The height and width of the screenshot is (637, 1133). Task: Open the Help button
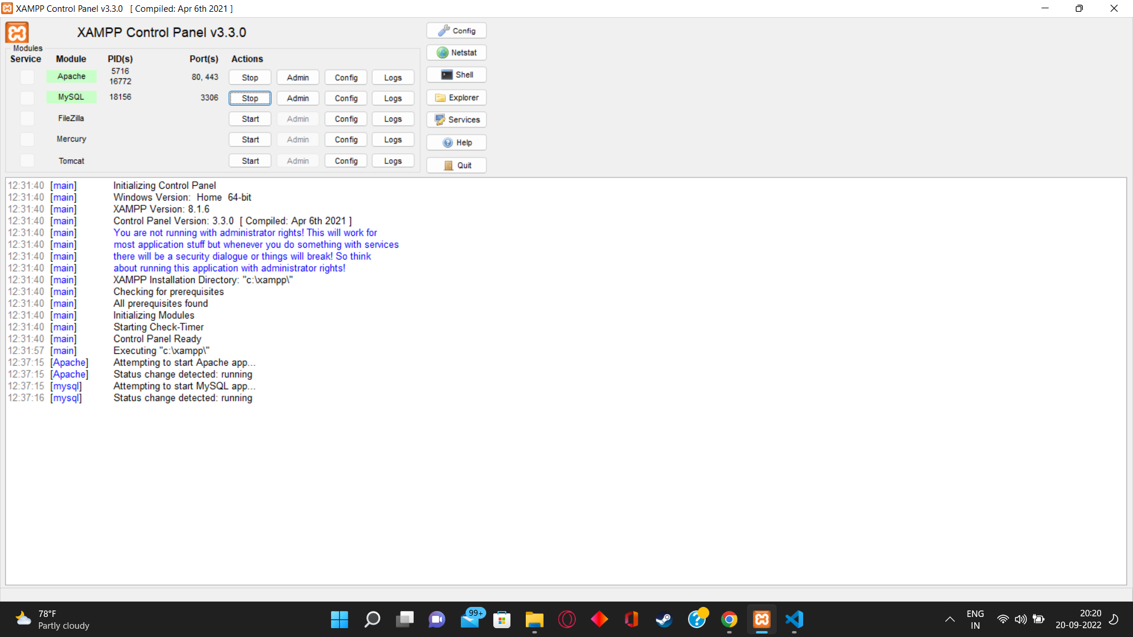click(x=456, y=143)
